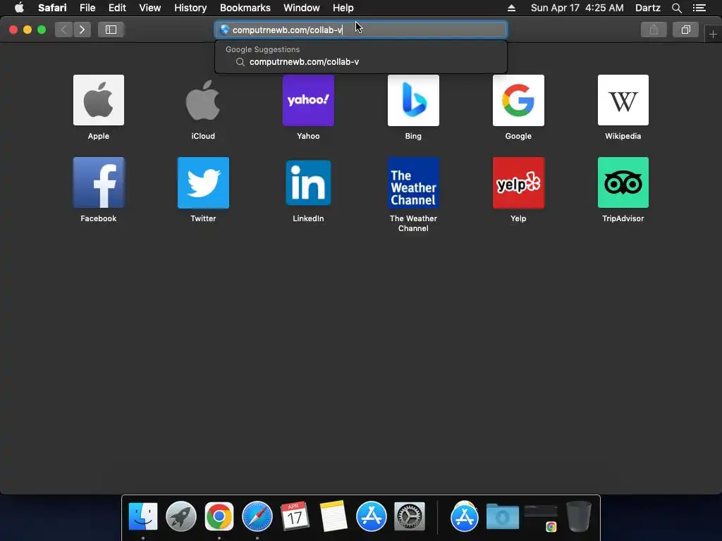Open the File menu
This screenshot has height=541, width=722.
tap(87, 8)
